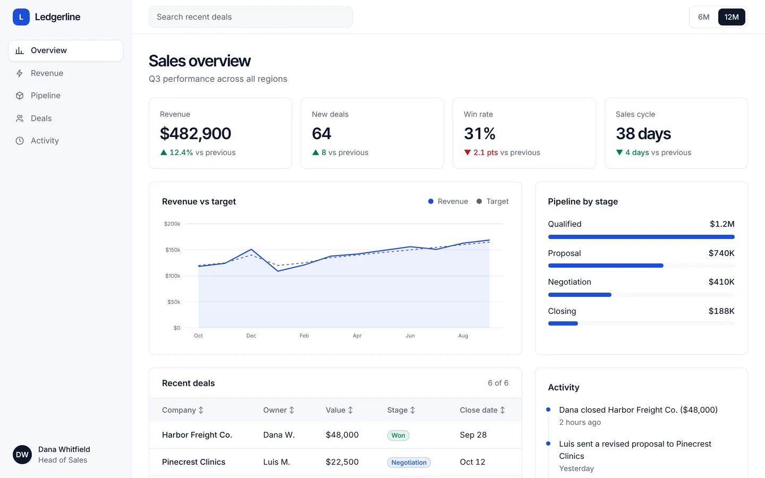Viewport: 765px width, 478px height.
Task: Select the Negotiation stage badge on Pinecrest row
Action: 409,463
